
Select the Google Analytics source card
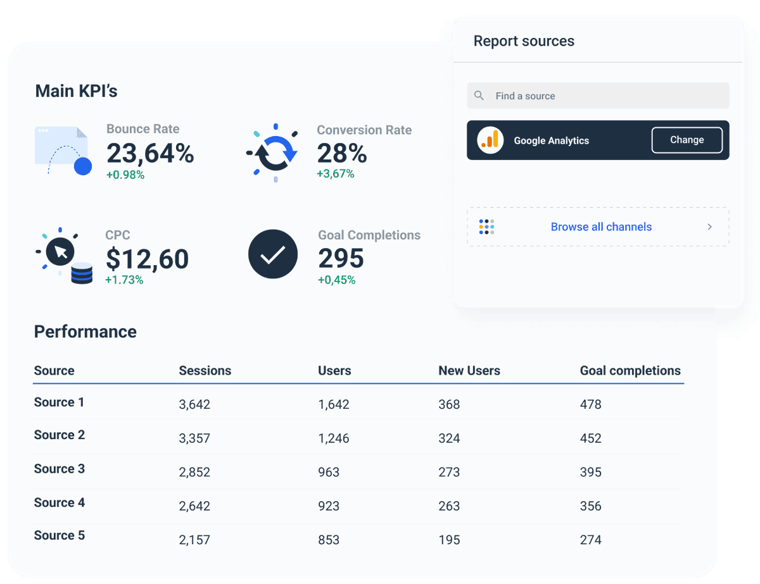click(570, 140)
